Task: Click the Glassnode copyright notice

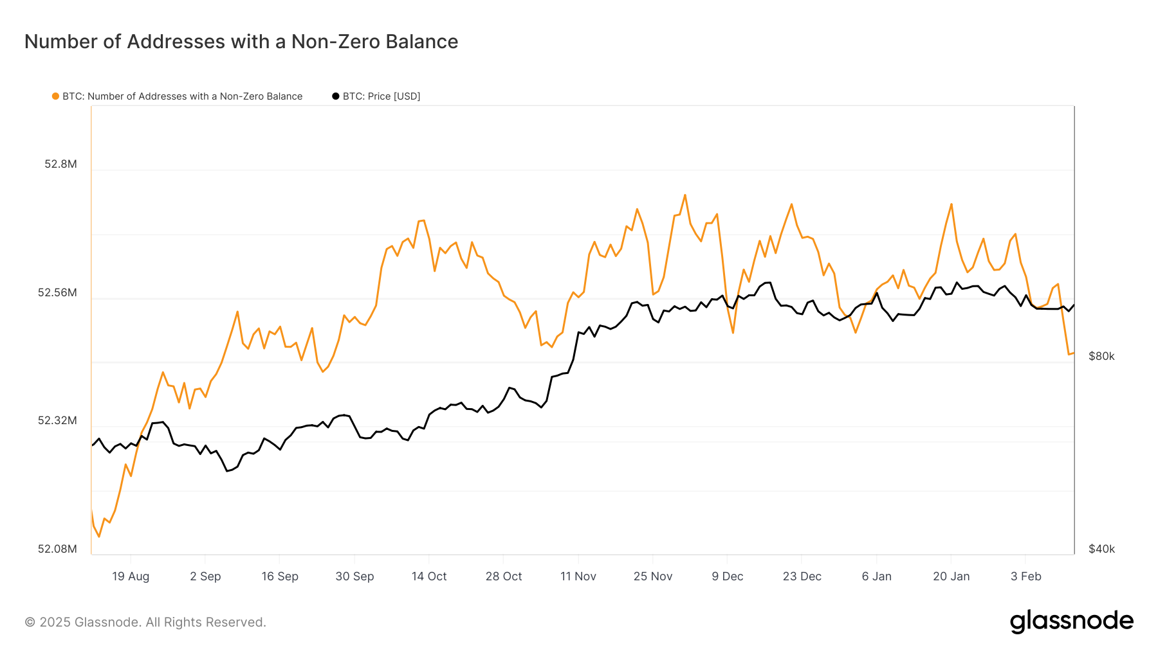Action: pos(145,622)
